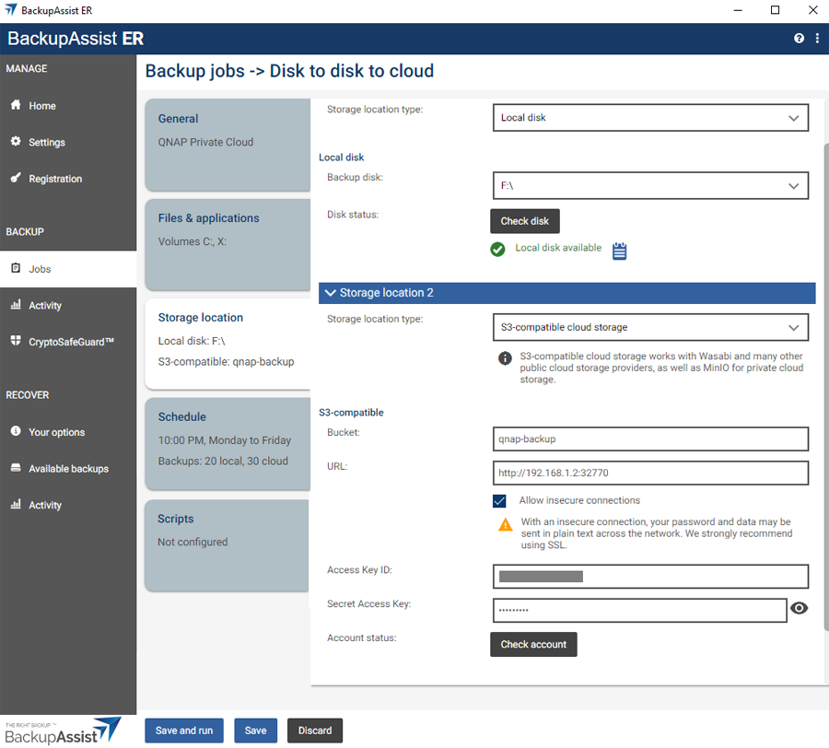Open the Backup disk F:\ dropdown

(x=650, y=185)
